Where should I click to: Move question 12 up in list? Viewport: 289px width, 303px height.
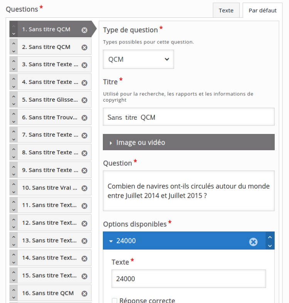click(x=13, y=219)
